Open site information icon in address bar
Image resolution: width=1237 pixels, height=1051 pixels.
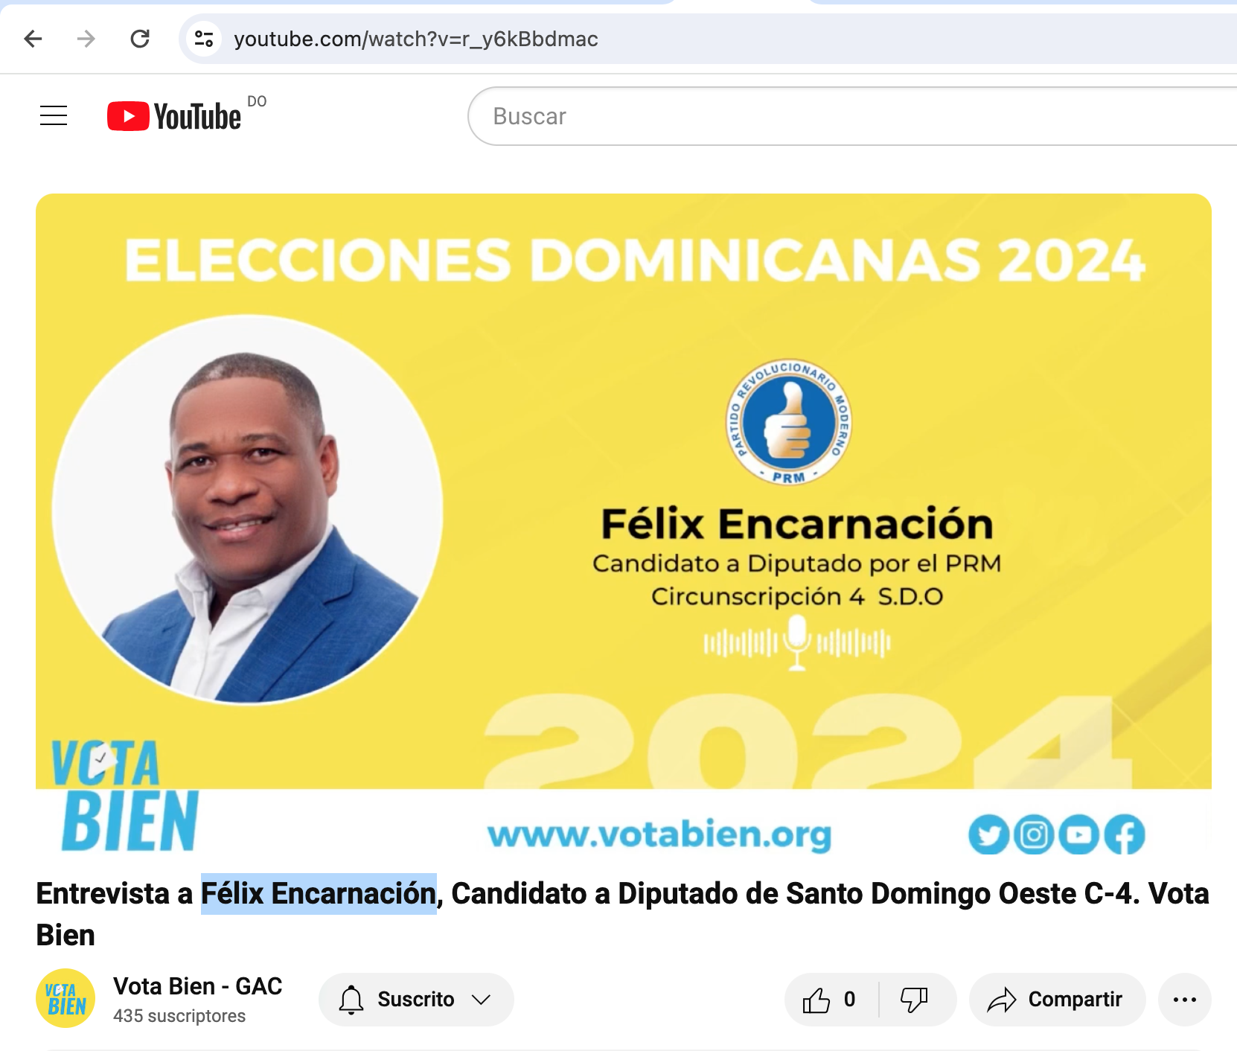pyautogui.click(x=204, y=39)
